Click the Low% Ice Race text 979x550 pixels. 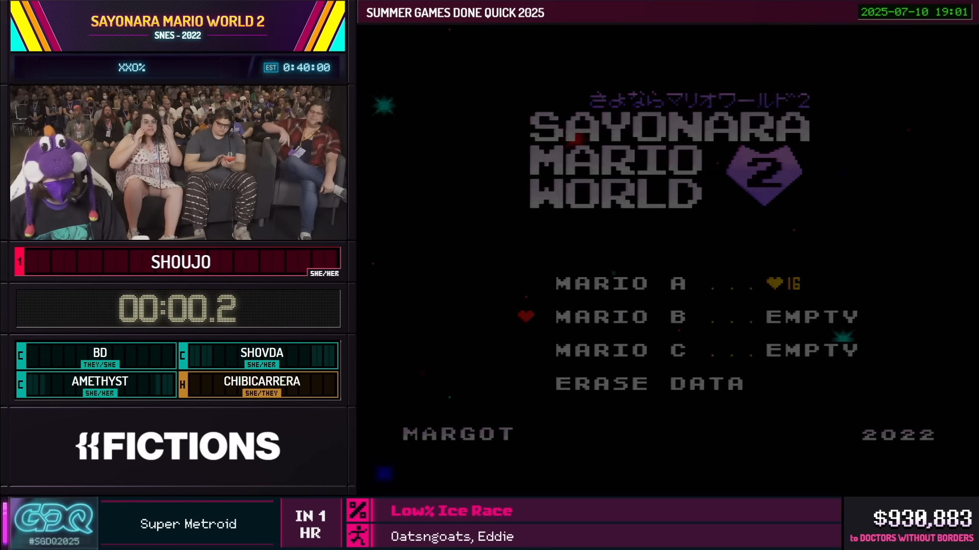tap(451, 511)
